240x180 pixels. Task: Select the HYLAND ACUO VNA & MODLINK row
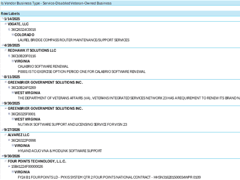coord(120,151)
